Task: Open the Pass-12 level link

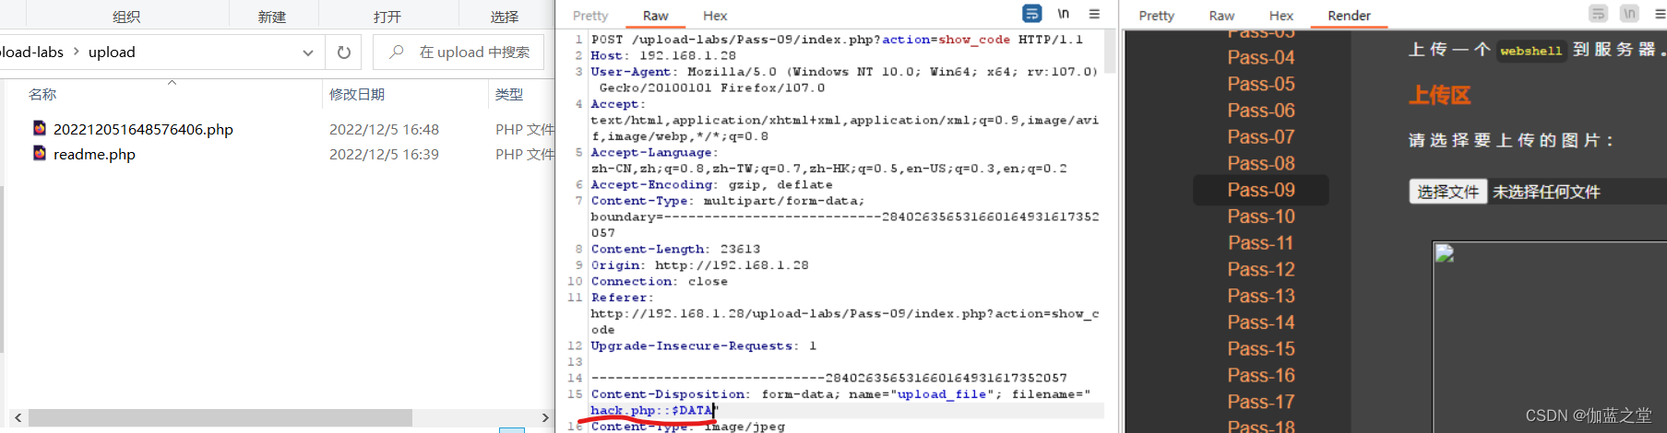Action: [x=1261, y=270]
